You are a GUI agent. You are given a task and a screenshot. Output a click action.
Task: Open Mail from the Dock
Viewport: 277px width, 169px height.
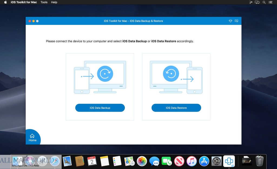tap(67, 161)
